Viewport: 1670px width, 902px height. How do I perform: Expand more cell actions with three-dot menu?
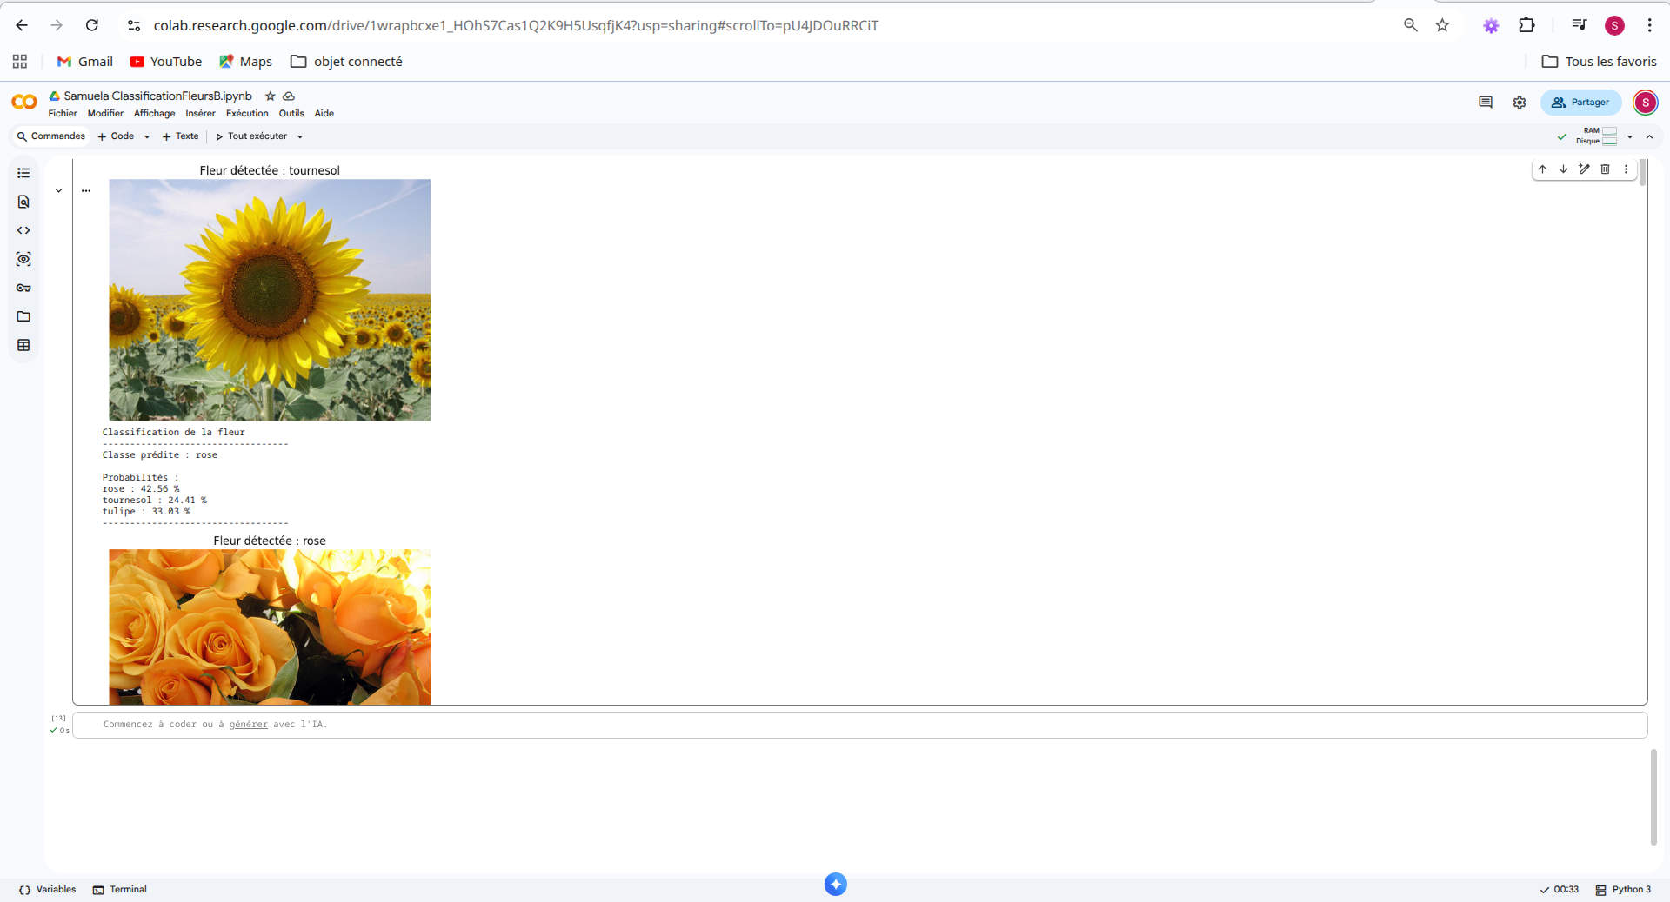pyautogui.click(x=1627, y=169)
